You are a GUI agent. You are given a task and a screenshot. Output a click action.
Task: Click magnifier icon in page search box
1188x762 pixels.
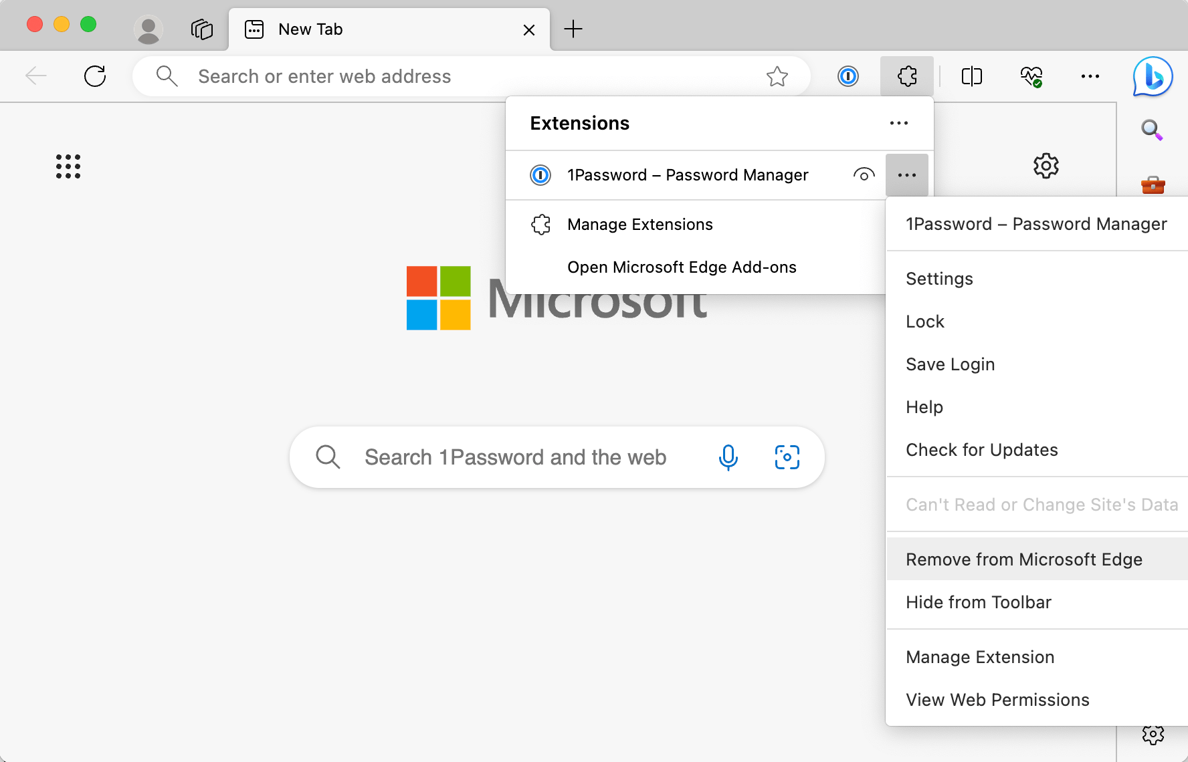[x=328, y=457]
